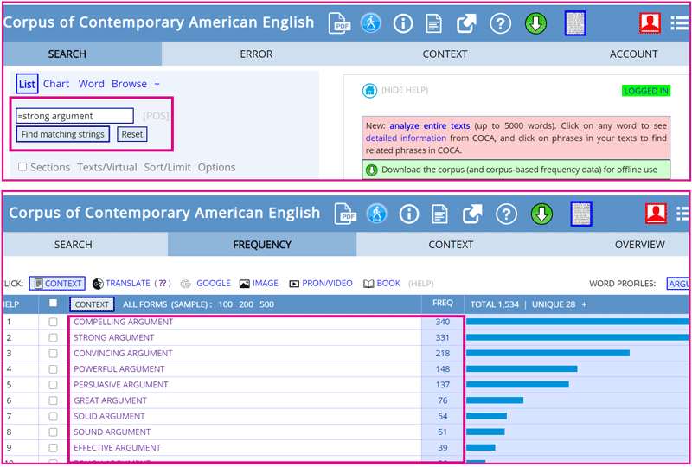
Task: Open the OVERVIEW tab
Action: 639,245
